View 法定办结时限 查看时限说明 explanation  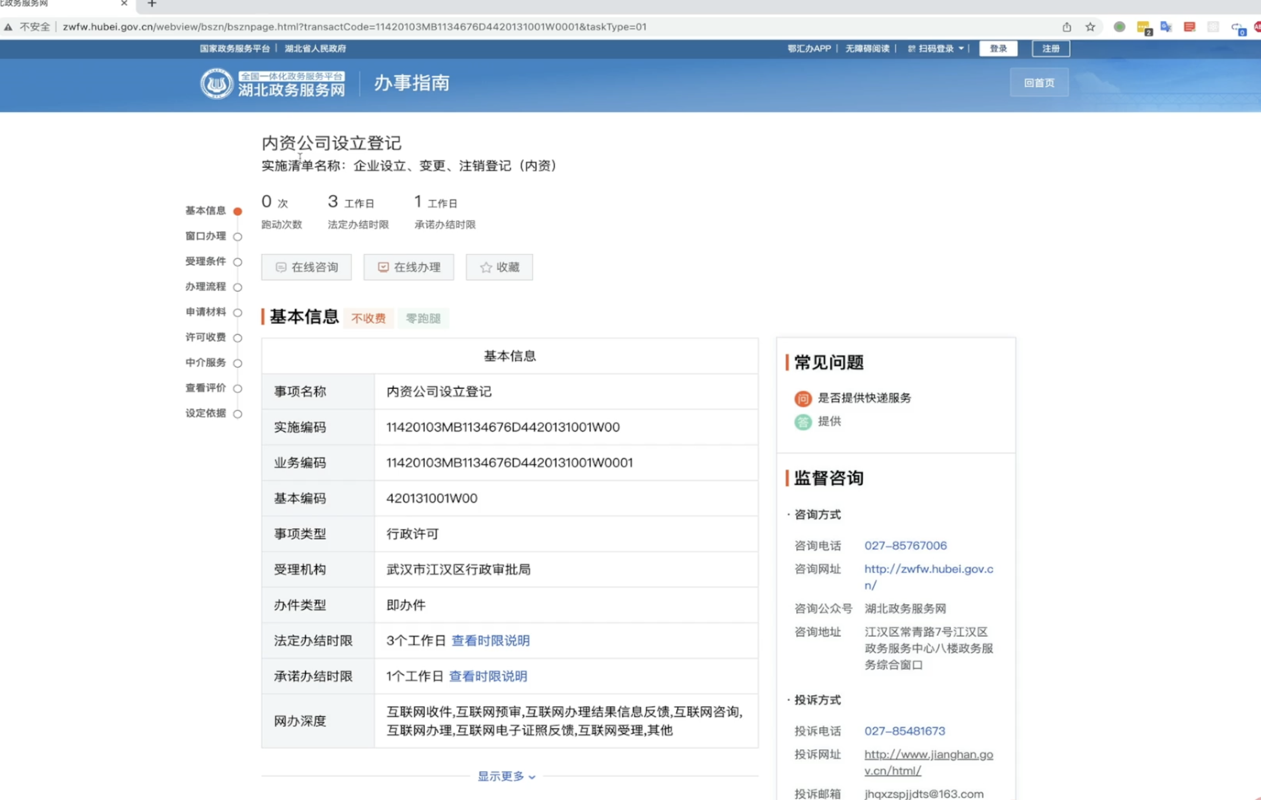[x=490, y=640]
